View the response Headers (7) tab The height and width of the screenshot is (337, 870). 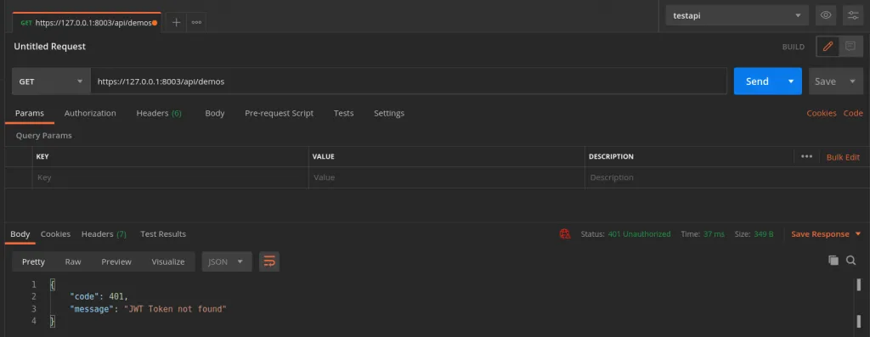coord(104,234)
